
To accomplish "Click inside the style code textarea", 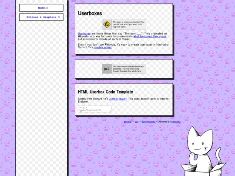I will (x=94, y=109).
